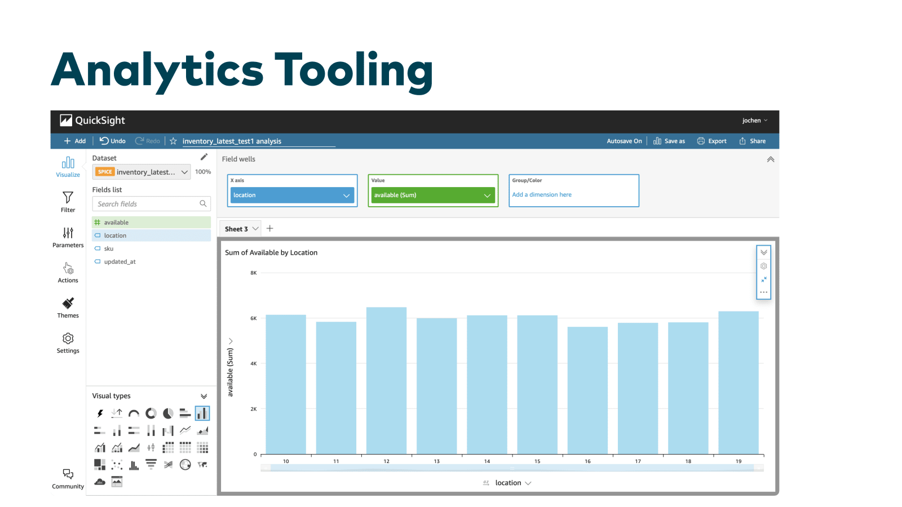Expand the available (Sum) y-axis arrow
902x507 pixels.
[231, 341]
